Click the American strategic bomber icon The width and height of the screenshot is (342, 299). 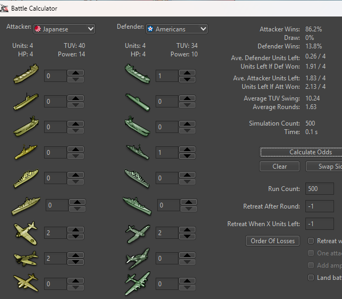point(138,284)
